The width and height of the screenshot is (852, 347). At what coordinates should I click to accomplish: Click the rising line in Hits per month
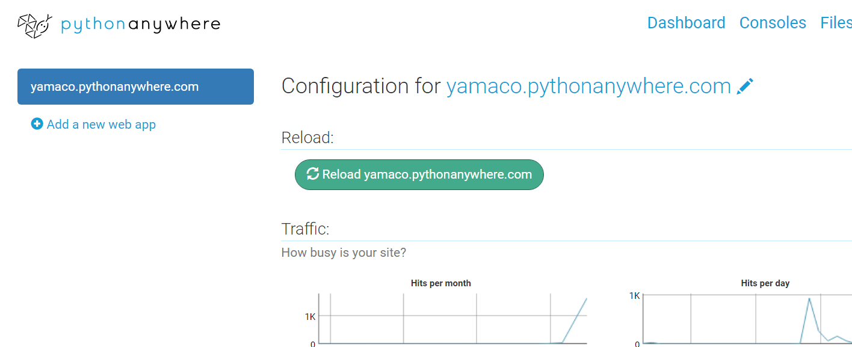coord(574,321)
